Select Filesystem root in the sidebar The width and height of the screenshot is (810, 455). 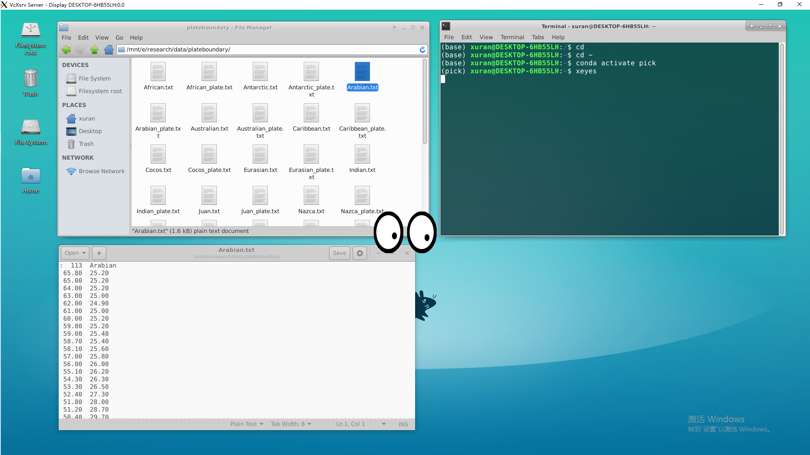(94, 91)
